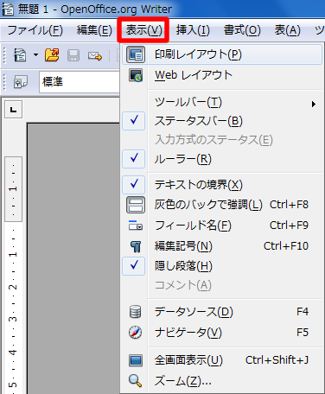This screenshot has width=325, height=394.
Task: Open the dropdown arrow beside New document
Action: (x=35, y=54)
